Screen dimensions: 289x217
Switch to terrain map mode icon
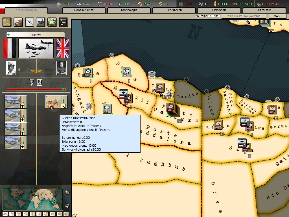tap(5, 214)
